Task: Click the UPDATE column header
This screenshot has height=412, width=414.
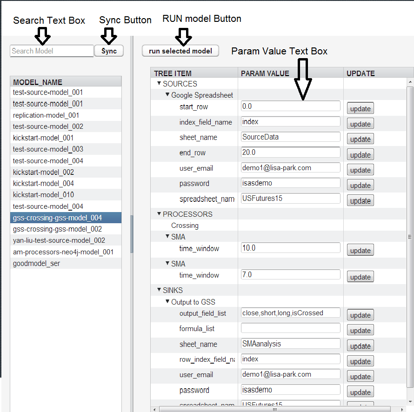Action: [x=379, y=73]
